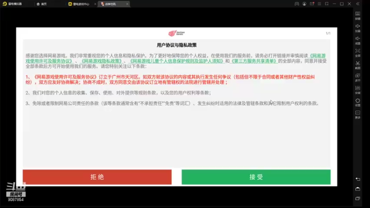Click clause 3 about 免除或者限制网易公司责任
370x208 pixels.
coord(172,103)
